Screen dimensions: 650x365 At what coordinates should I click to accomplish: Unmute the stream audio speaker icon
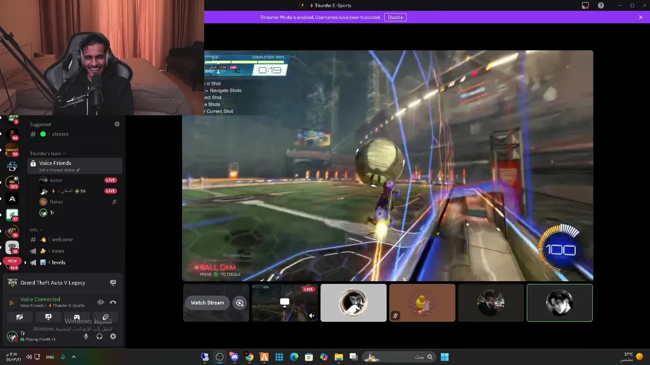pos(312,316)
